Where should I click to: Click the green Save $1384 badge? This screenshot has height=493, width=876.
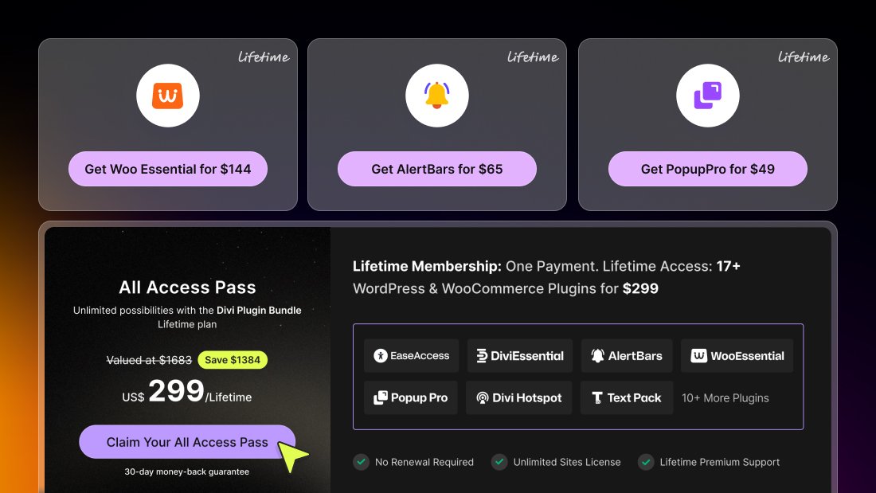(233, 360)
